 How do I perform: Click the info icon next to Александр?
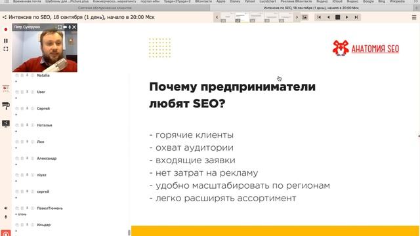[x=32, y=159]
